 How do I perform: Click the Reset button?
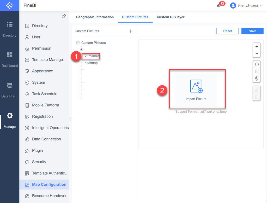click(227, 31)
